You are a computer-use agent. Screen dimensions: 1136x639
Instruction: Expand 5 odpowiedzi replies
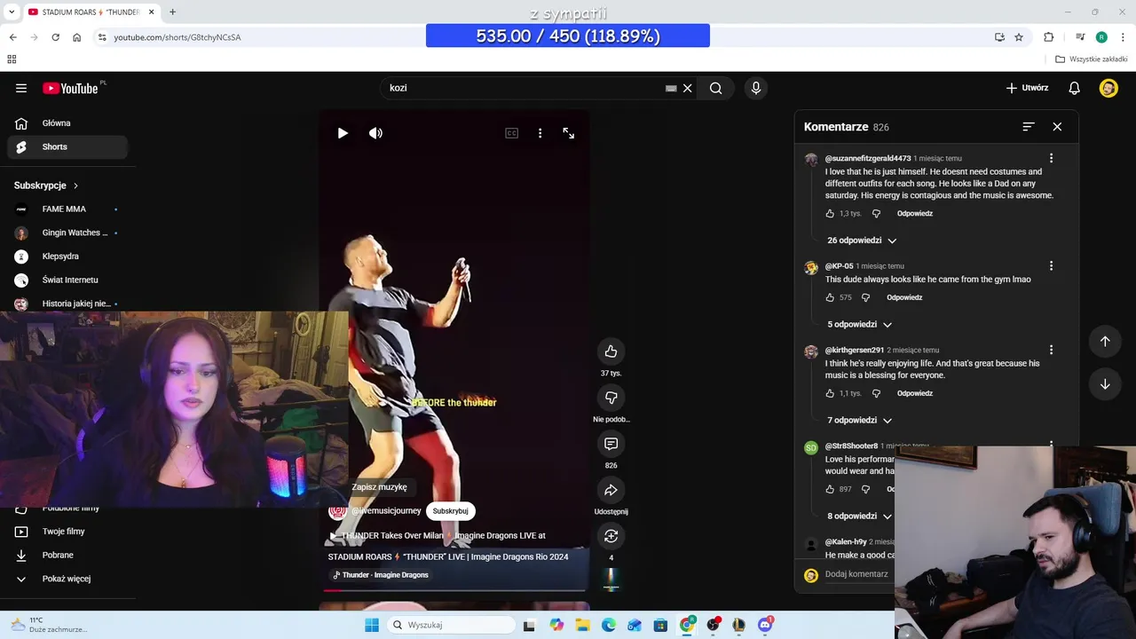(859, 325)
